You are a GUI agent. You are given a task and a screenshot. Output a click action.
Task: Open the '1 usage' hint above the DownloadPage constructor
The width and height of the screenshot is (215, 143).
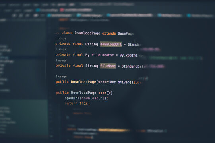click(61, 77)
